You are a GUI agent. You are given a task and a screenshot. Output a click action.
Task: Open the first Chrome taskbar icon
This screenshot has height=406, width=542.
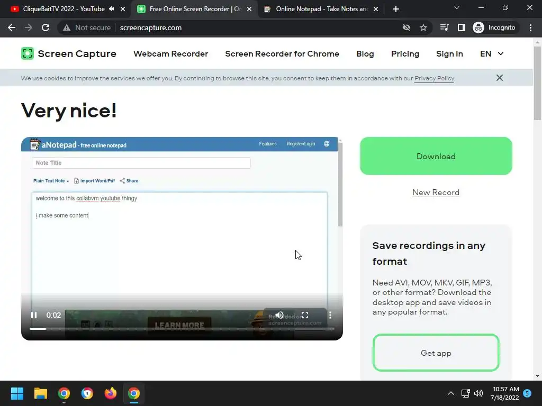(x=64, y=393)
